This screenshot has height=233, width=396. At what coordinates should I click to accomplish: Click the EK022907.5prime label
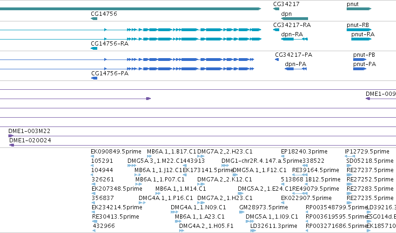[306, 198]
